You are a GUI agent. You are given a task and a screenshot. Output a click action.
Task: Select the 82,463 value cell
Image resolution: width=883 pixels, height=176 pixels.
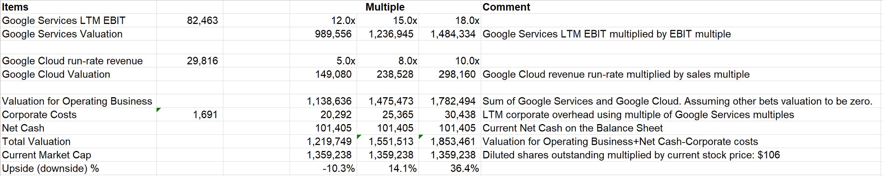tap(190, 20)
